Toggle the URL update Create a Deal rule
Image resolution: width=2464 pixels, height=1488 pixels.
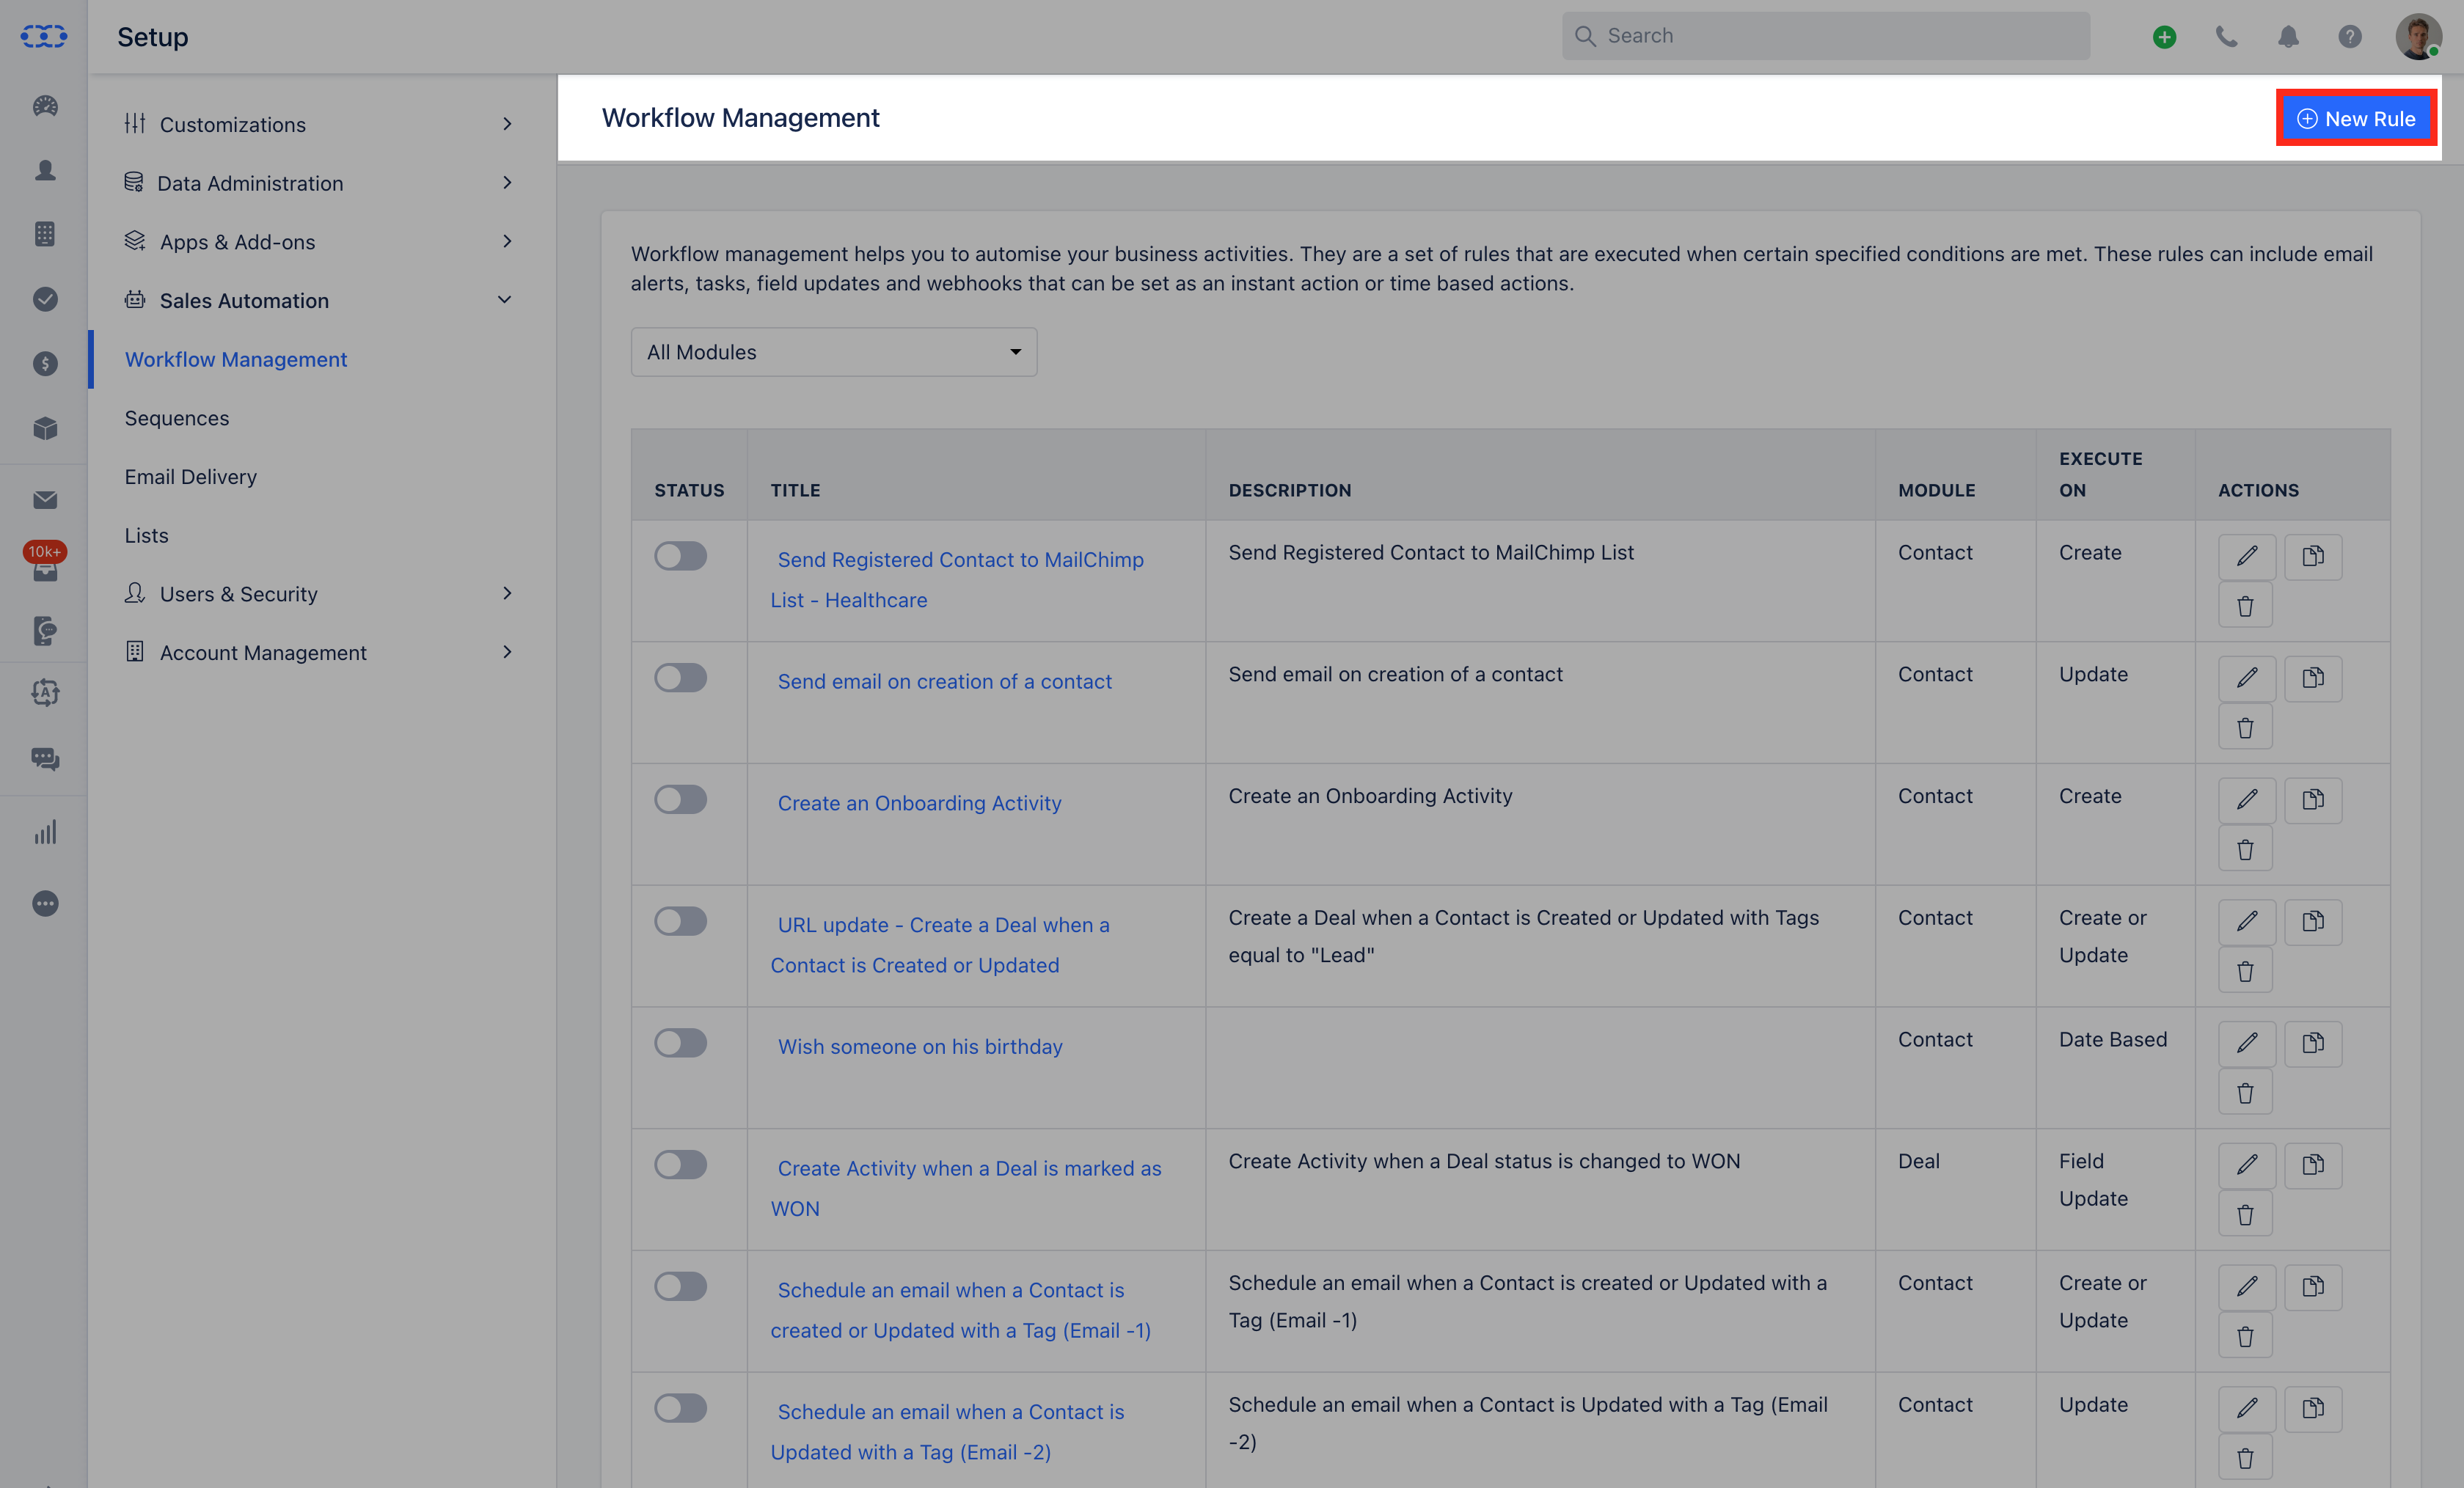[680, 921]
